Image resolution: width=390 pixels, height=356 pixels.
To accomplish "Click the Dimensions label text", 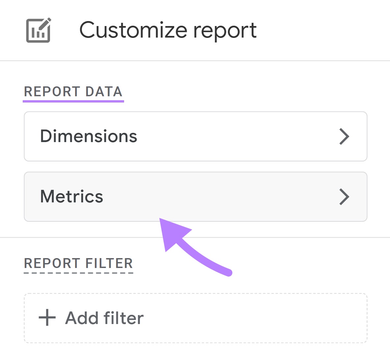I will point(88,136).
